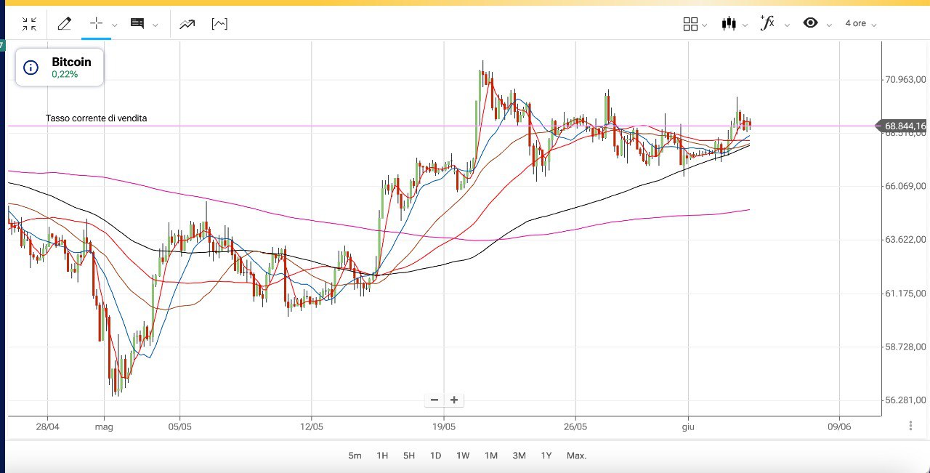The height and width of the screenshot is (473, 930).
Task: Click the 05/05 date axis label
Action: click(x=179, y=426)
